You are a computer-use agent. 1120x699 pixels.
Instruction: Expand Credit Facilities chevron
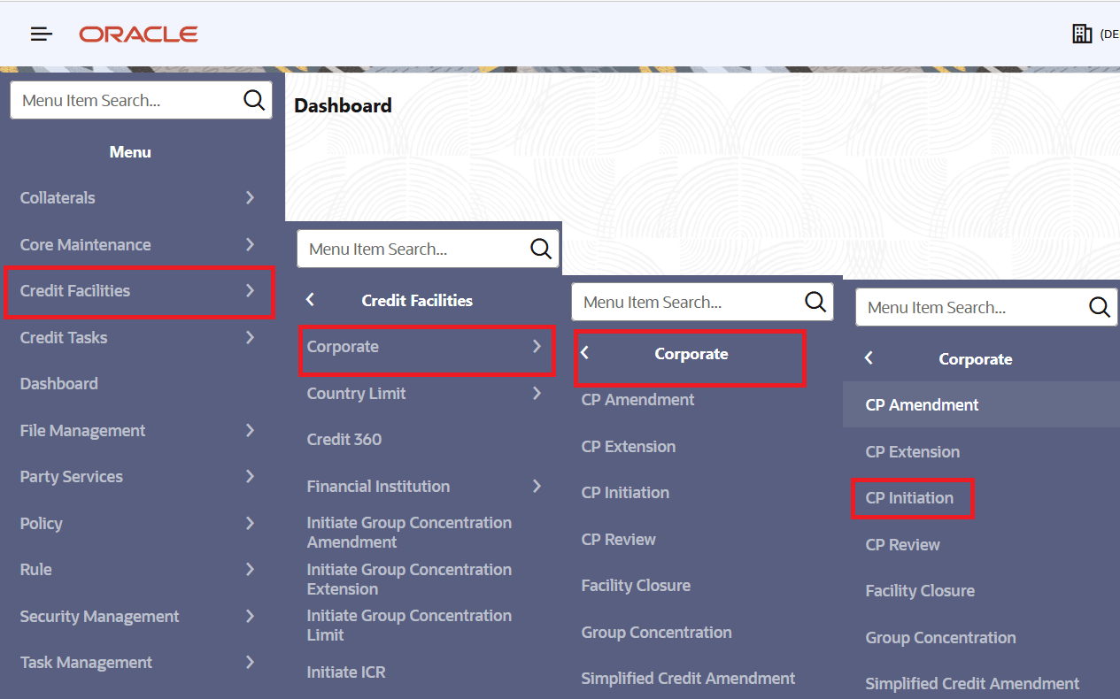click(x=250, y=290)
